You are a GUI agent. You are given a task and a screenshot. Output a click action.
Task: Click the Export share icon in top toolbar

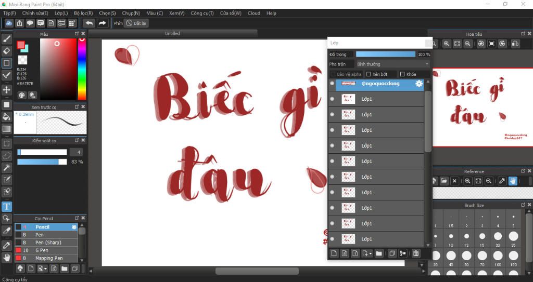[x=19, y=23]
